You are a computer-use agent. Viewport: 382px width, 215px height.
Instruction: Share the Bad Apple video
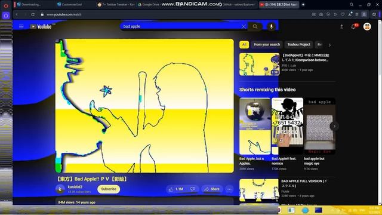click(212, 189)
